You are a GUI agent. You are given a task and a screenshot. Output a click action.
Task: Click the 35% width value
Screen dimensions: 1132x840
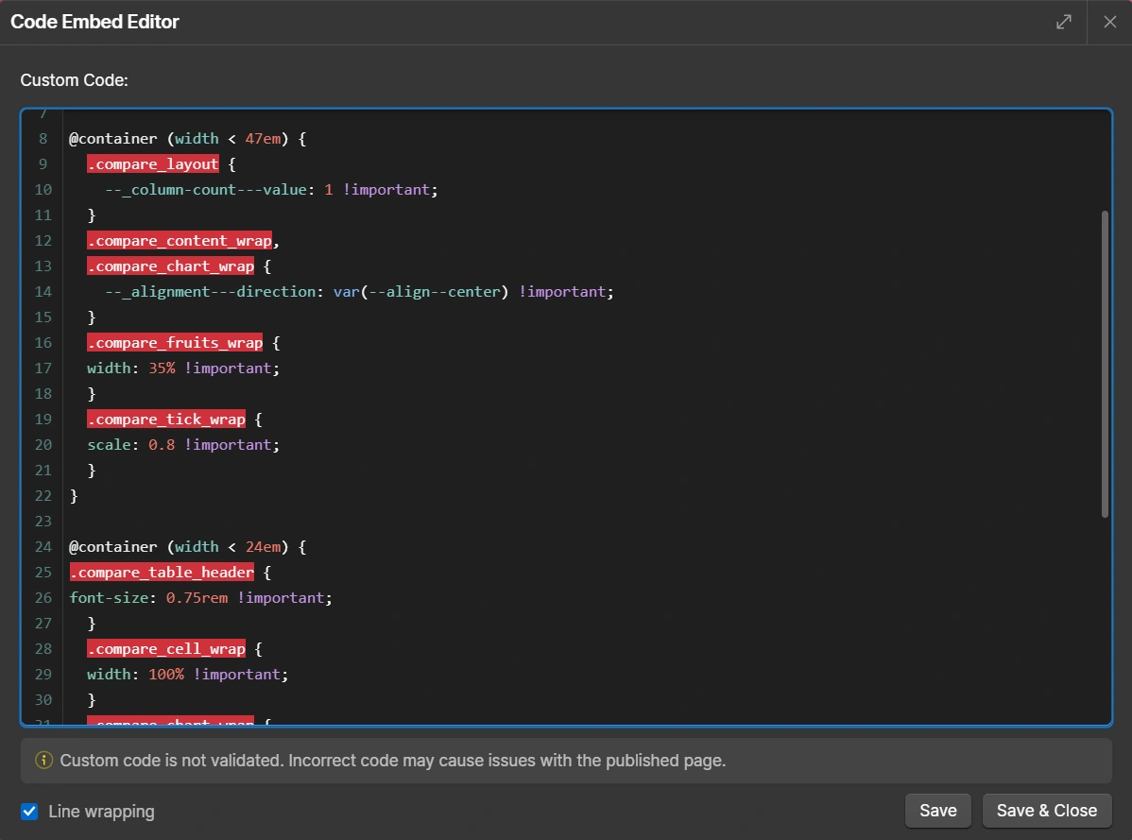click(162, 369)
